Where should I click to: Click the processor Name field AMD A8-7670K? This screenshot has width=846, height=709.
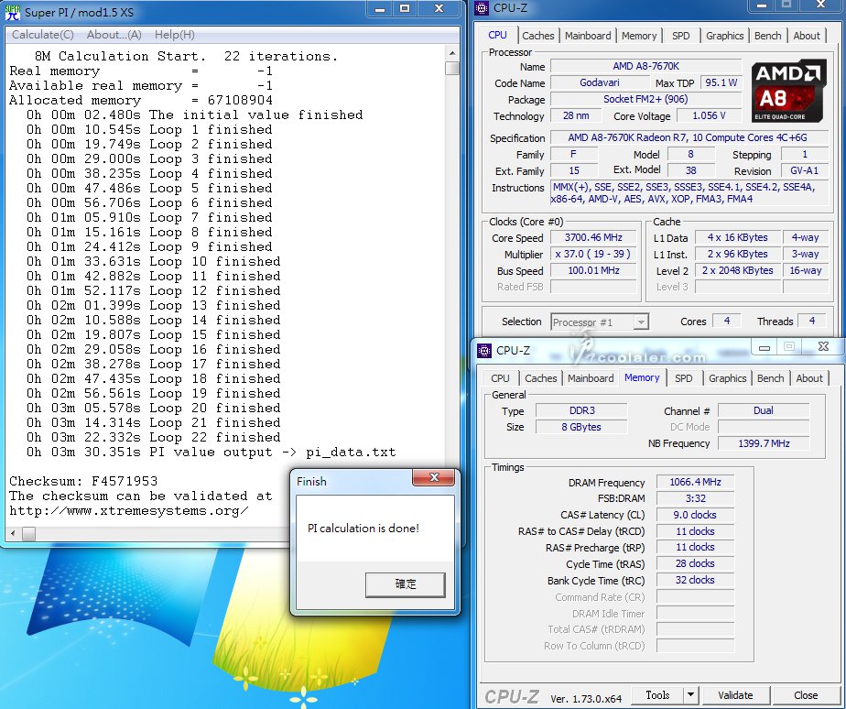645,67
